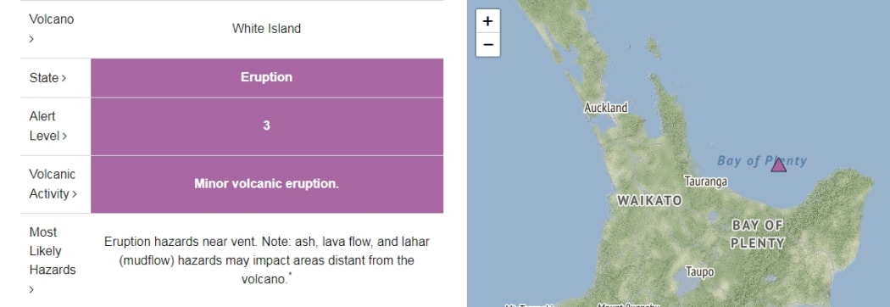Click the WAIKATO region label
890x307 pixels.
[649, 200]
